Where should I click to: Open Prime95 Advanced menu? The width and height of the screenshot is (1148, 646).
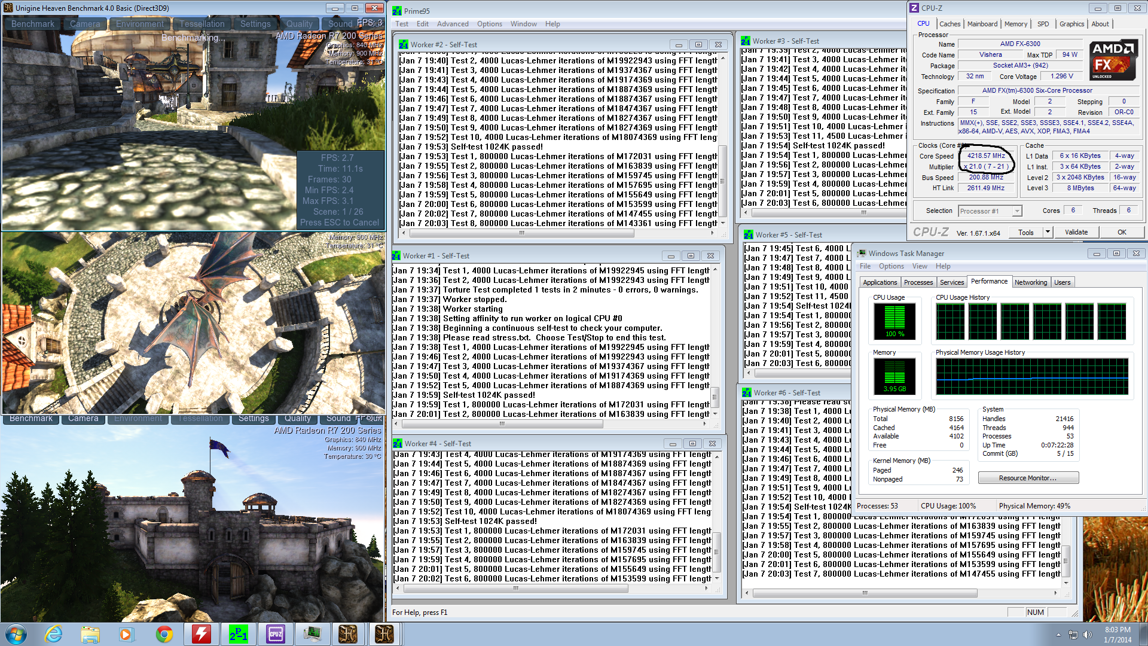pyautogui.click(x=453, y=24)
